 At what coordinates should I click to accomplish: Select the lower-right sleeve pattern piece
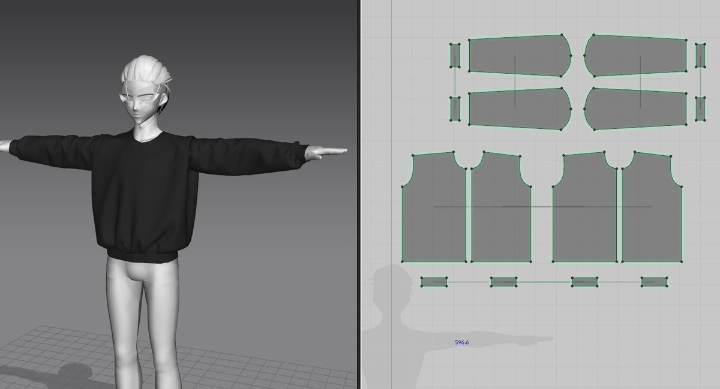636,109
